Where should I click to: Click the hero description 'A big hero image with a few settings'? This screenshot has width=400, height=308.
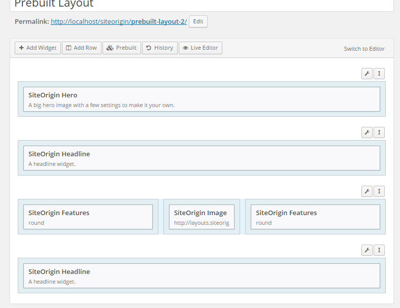pos(102,106)
